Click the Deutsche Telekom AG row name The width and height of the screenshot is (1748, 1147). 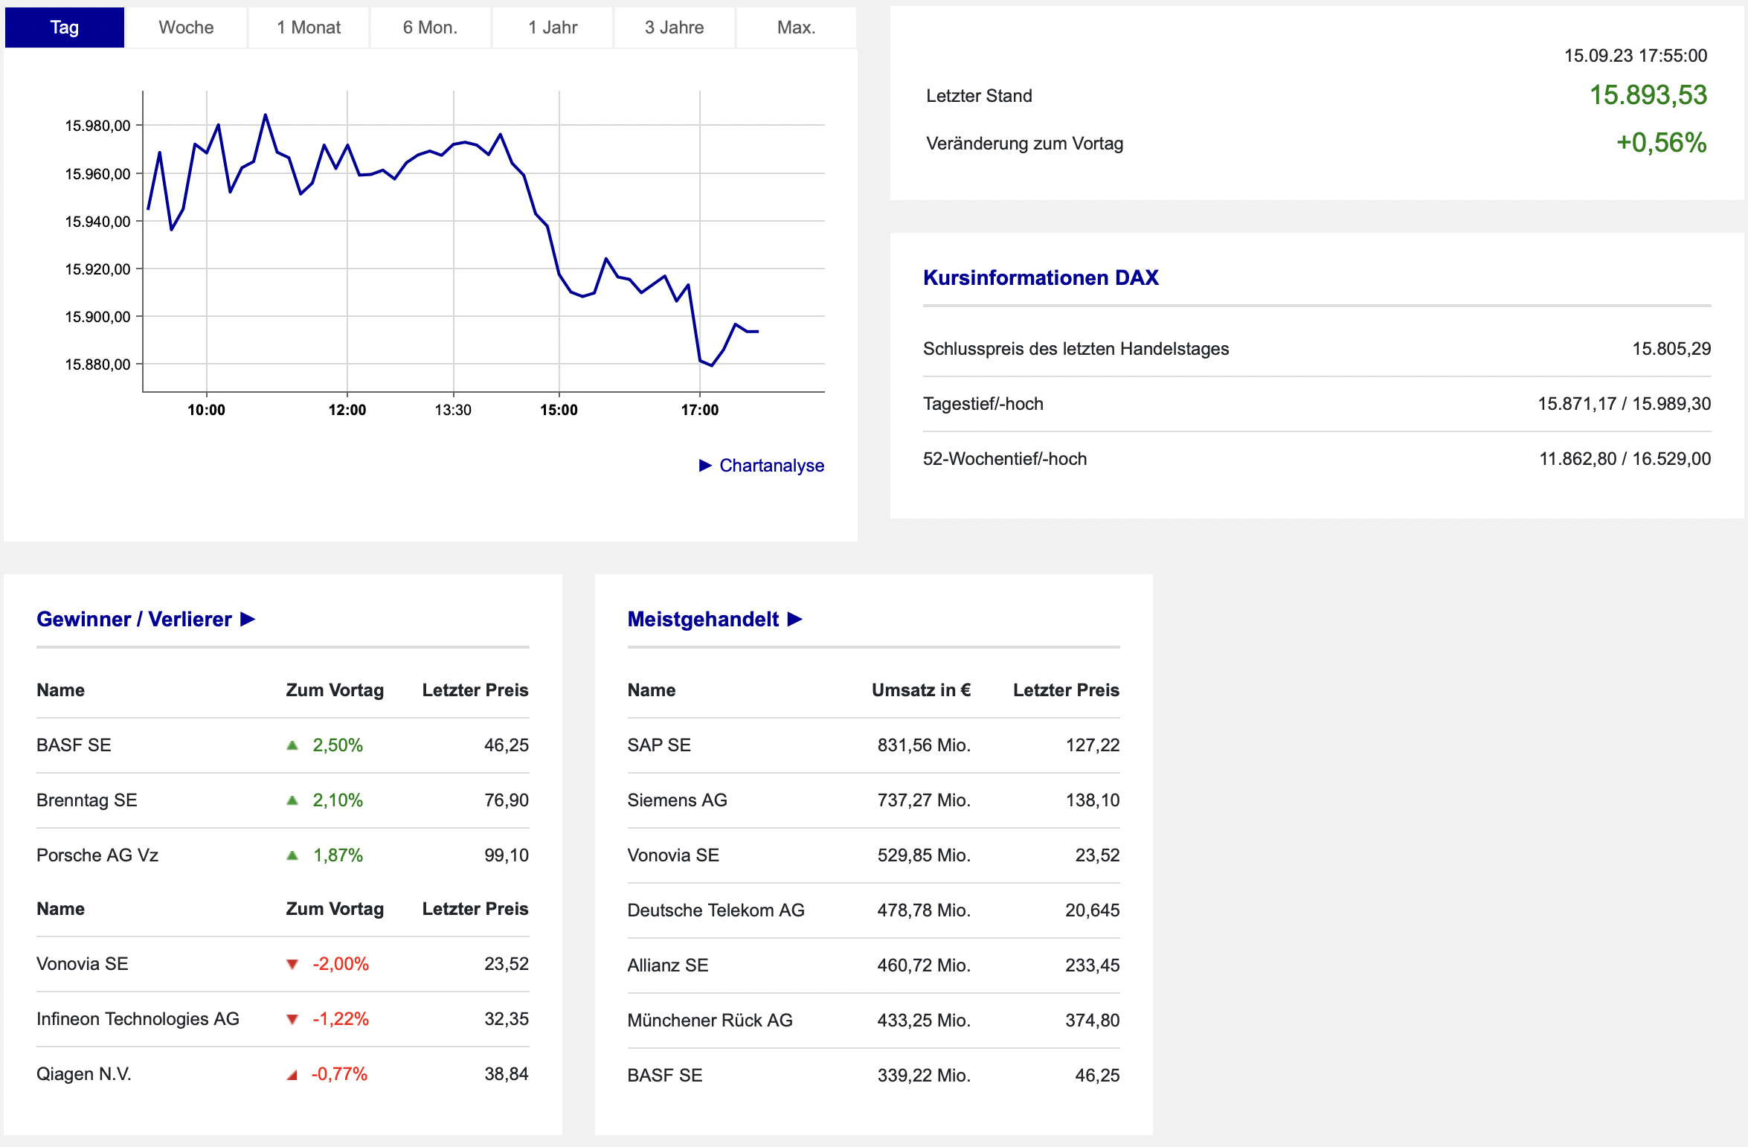tap(716, 910)
